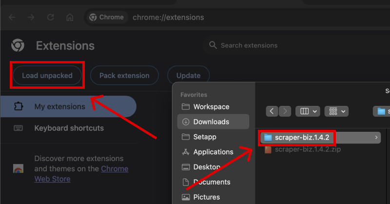This screenshot has height=204, width=390.
Task: Go forward in the file dialog
Action: pyautogui.click(x=285, y=111)
